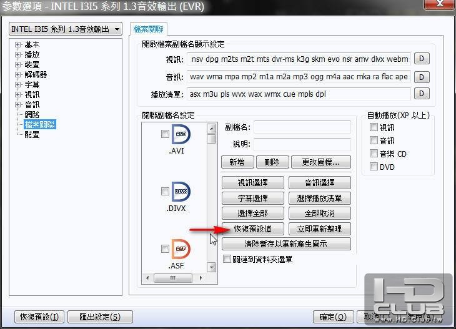Screen dimensions: 456x329
Task: Tick the .AVI association checkbox
Action: click(x=165, y=134)
